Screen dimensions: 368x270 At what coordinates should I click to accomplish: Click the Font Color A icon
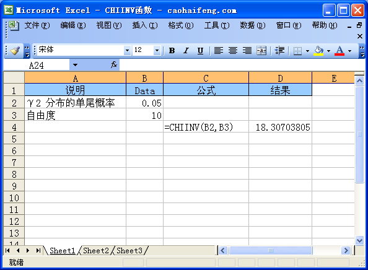[x=340, y=50]
